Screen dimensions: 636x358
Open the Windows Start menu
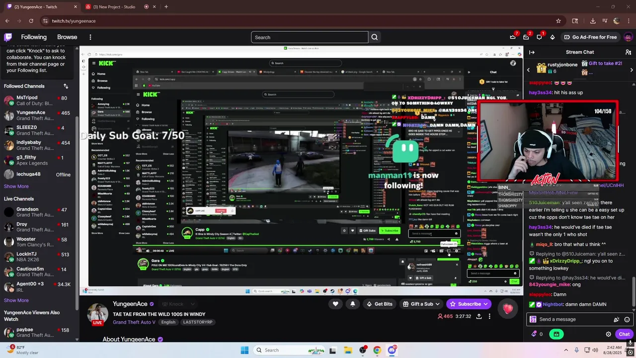244,350
